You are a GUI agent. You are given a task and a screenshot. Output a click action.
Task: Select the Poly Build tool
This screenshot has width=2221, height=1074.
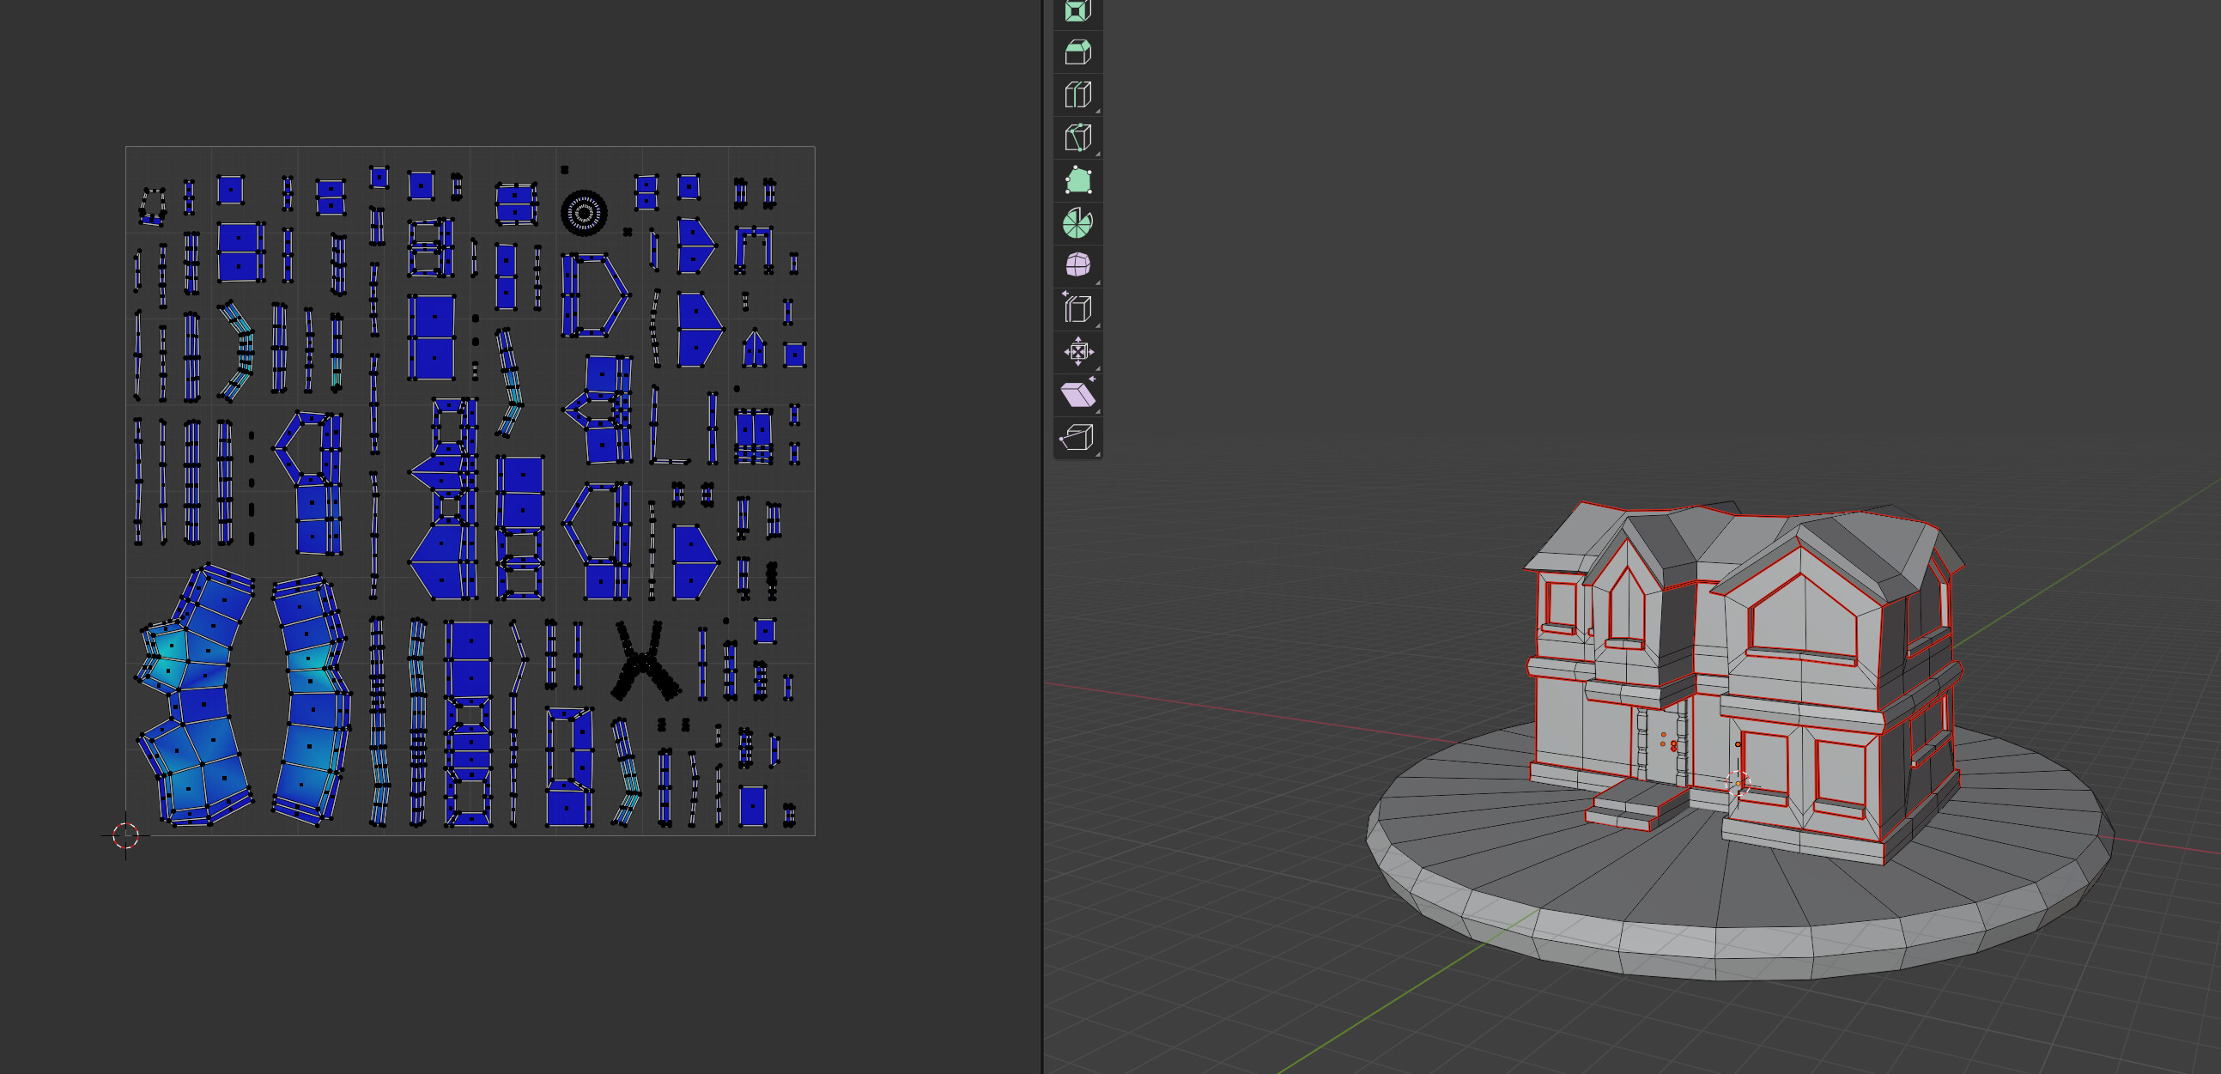pos(1077,181)
